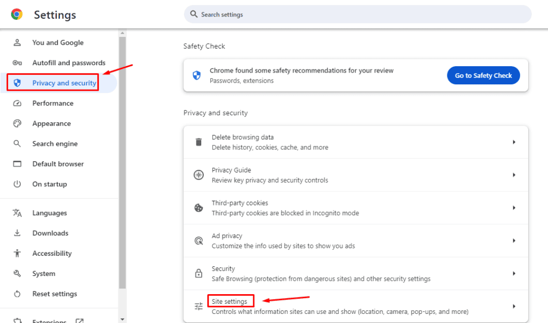The image size is (548, 323).
Task: Open the Default browser section
Action: point(59,164)
